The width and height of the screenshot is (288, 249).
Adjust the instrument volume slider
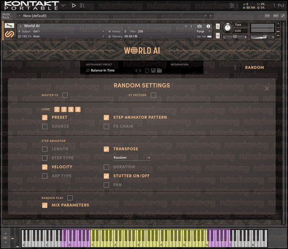[x=262, y=37]
